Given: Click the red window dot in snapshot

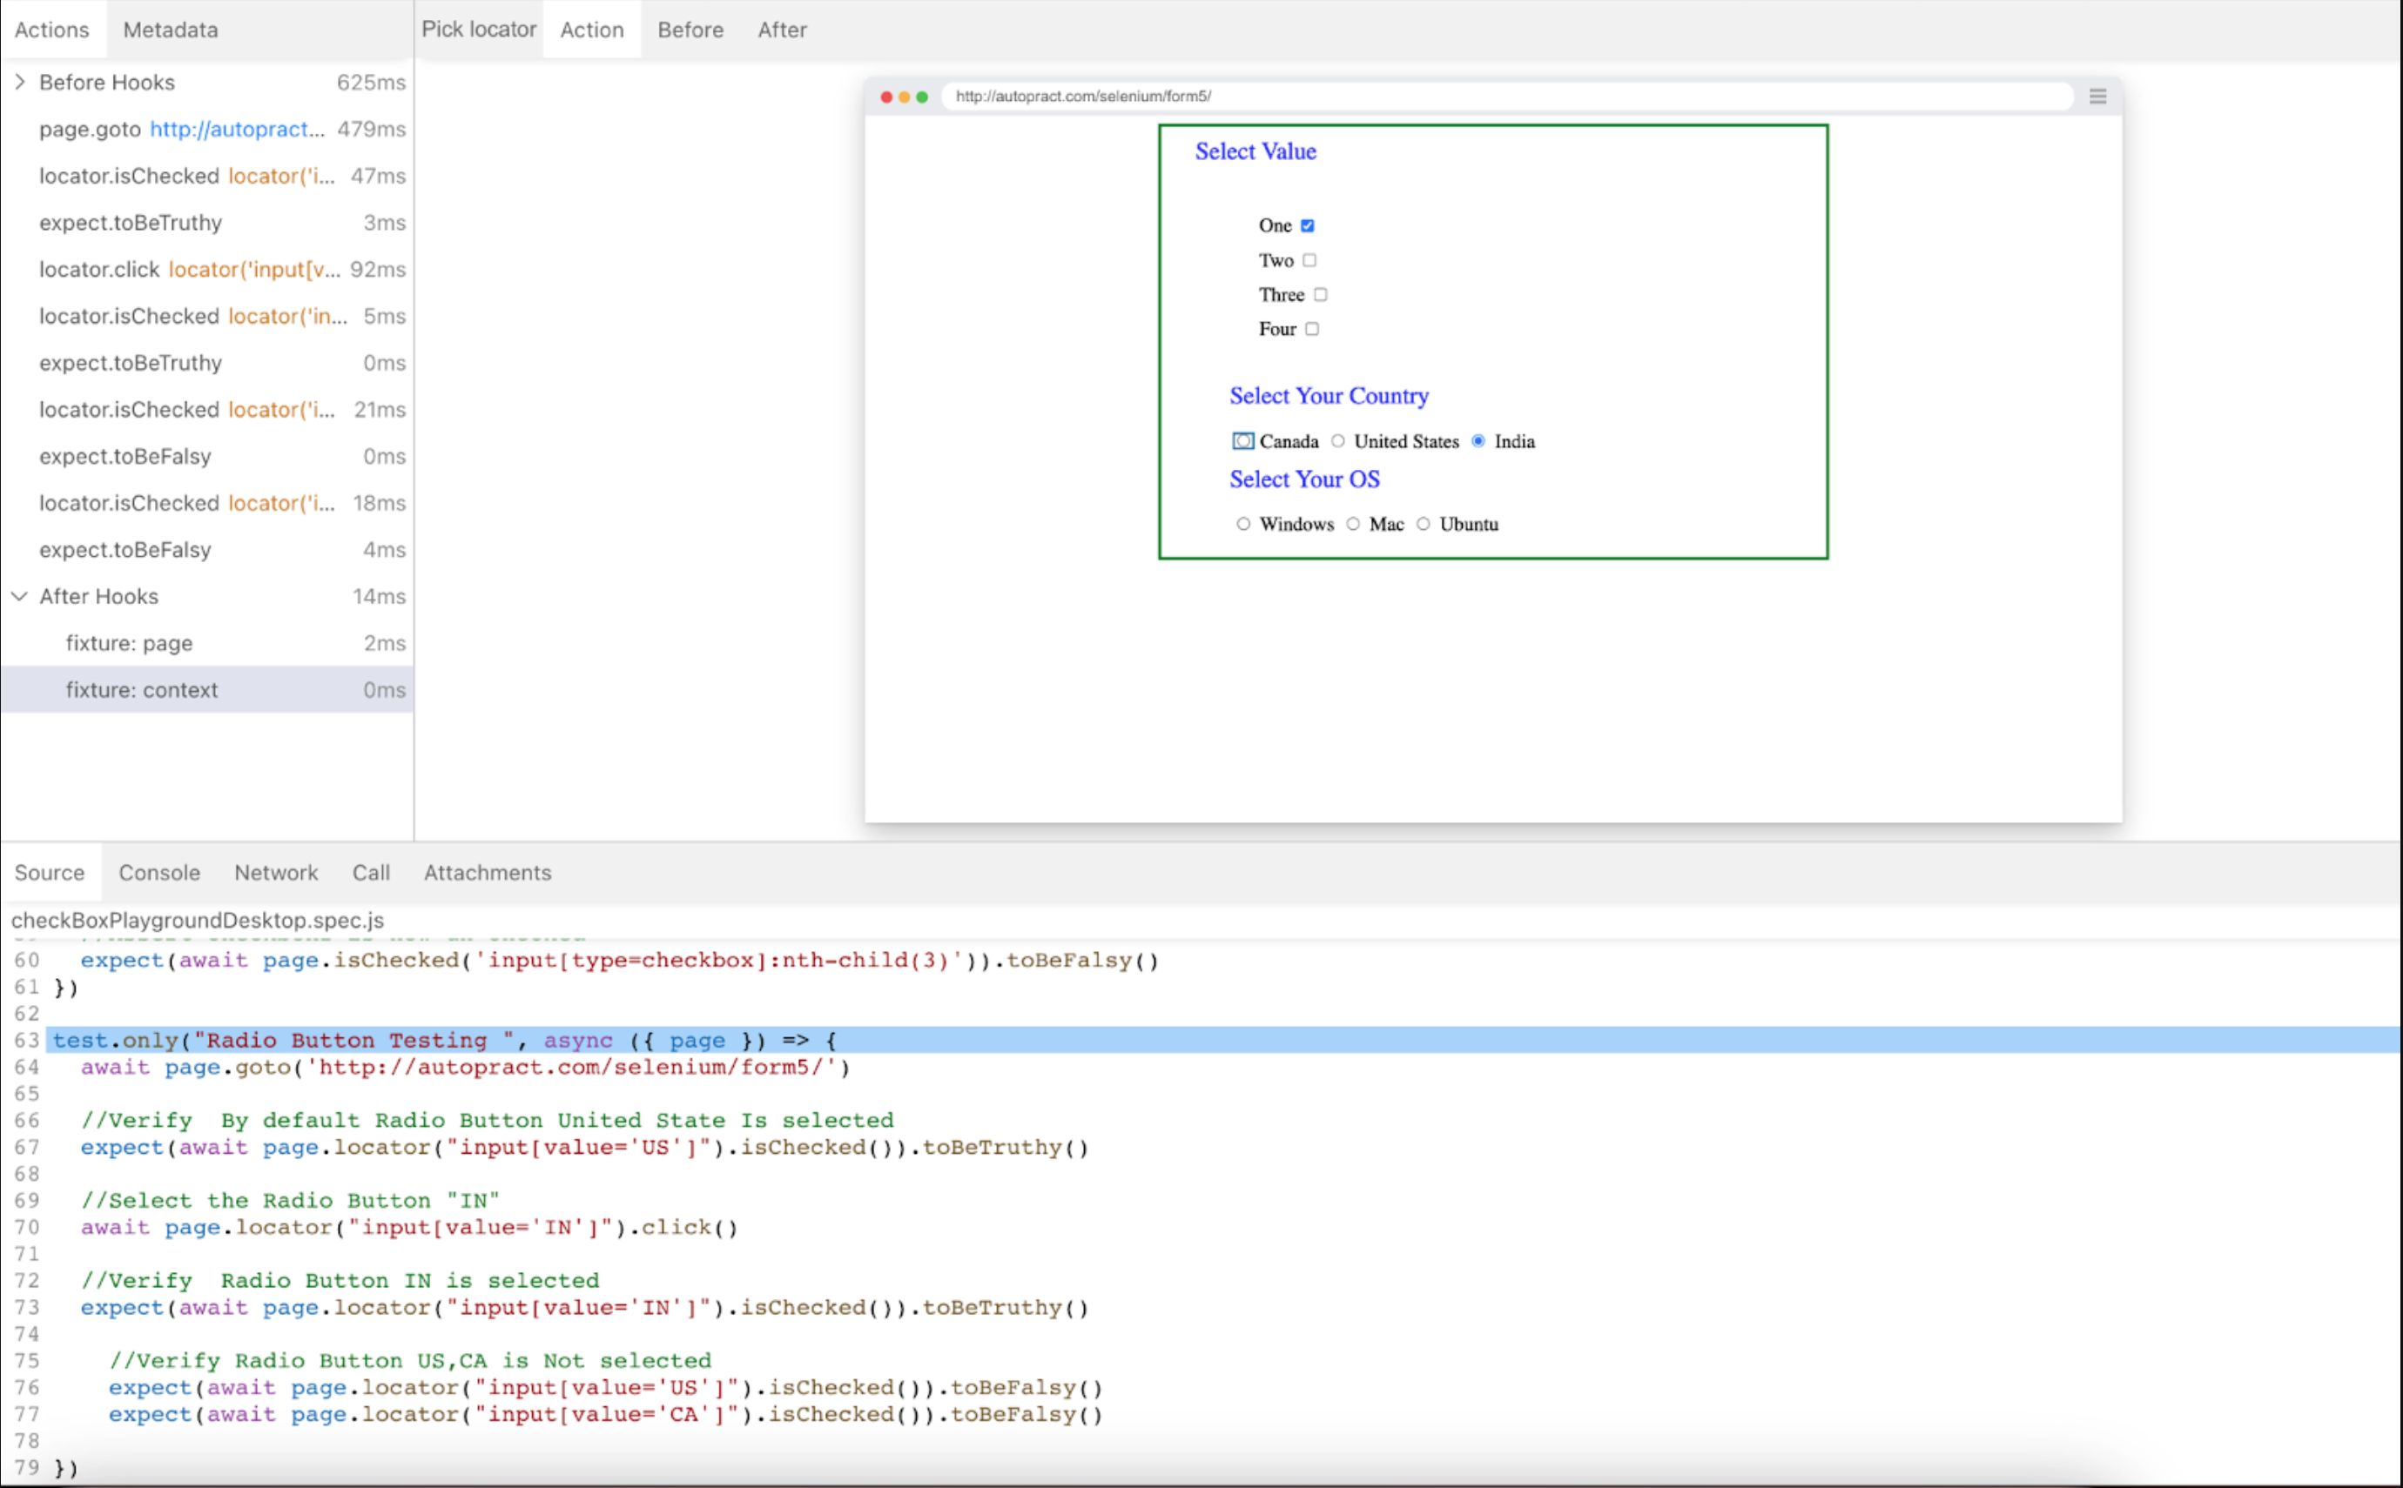Looking at the screenshot, I should (x=886, y=97).
